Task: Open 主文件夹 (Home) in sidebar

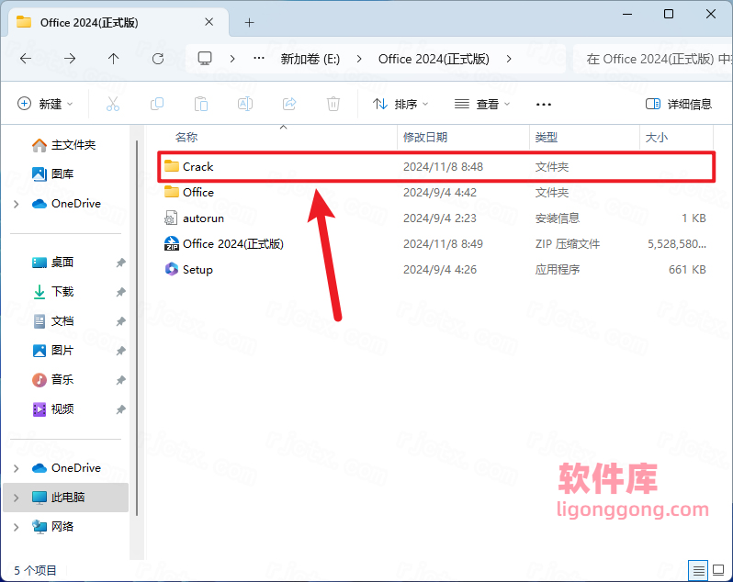Action: coord(64,145)
